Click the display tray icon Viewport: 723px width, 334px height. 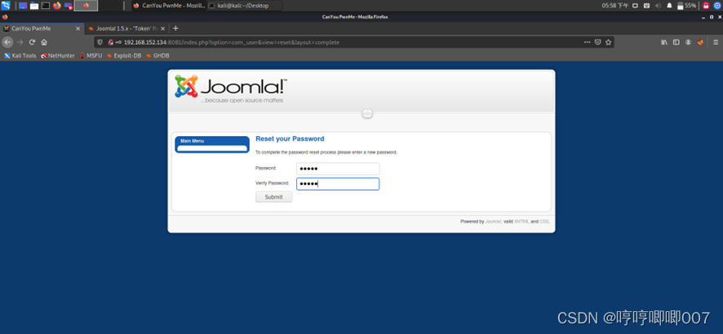click(x=635, y=6)
